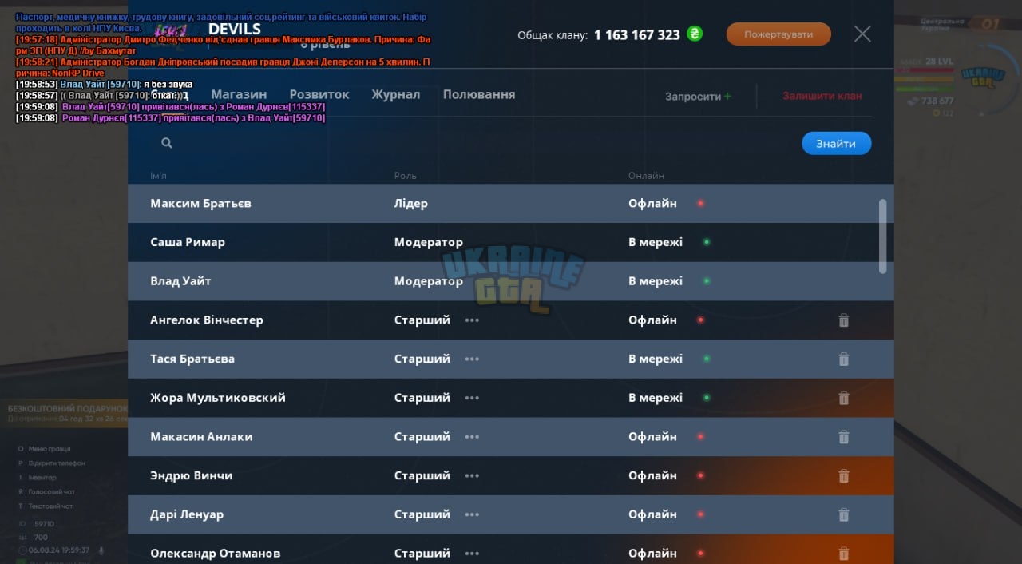Viewport: 1022px width, 564px height.
Task: Expand role options for Дарі Ленуар
Action: pyautogui.click(x=472, y=515)
